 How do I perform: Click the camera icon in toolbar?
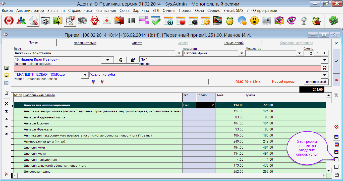267,21
